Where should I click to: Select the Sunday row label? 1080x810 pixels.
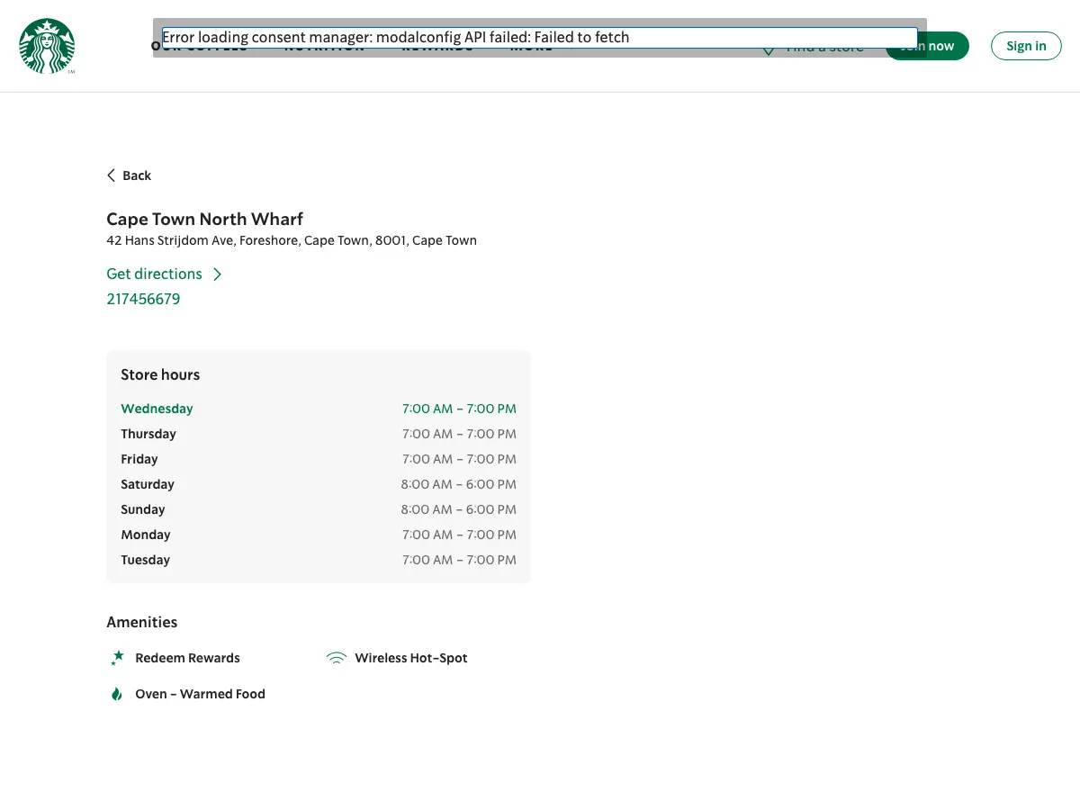coord(143,509)
